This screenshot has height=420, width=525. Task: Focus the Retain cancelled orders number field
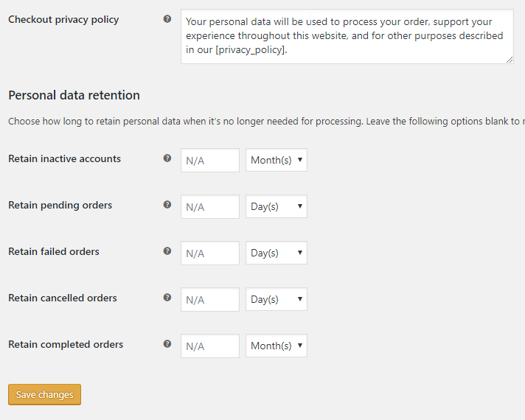click(x=210, y=299)
